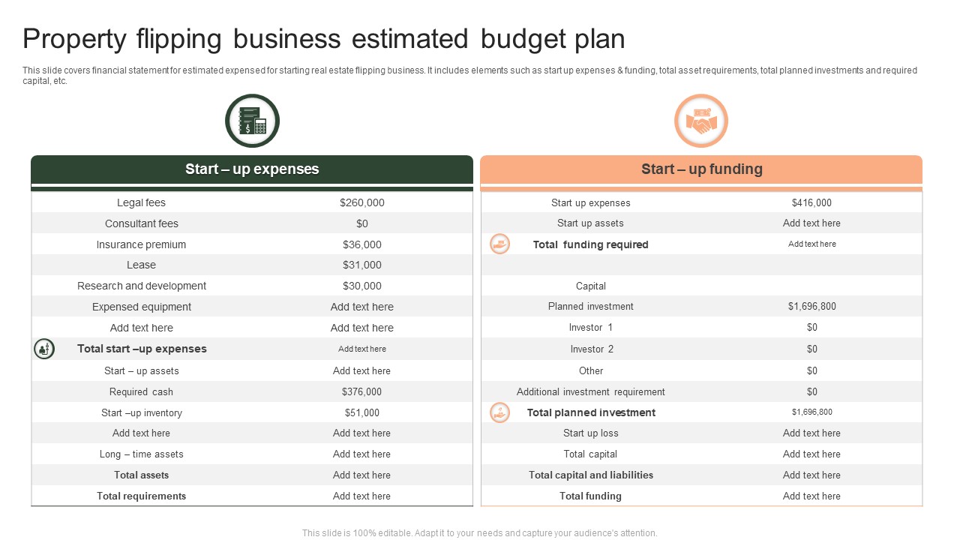Click the Other row label

click(x=590, y=370)
